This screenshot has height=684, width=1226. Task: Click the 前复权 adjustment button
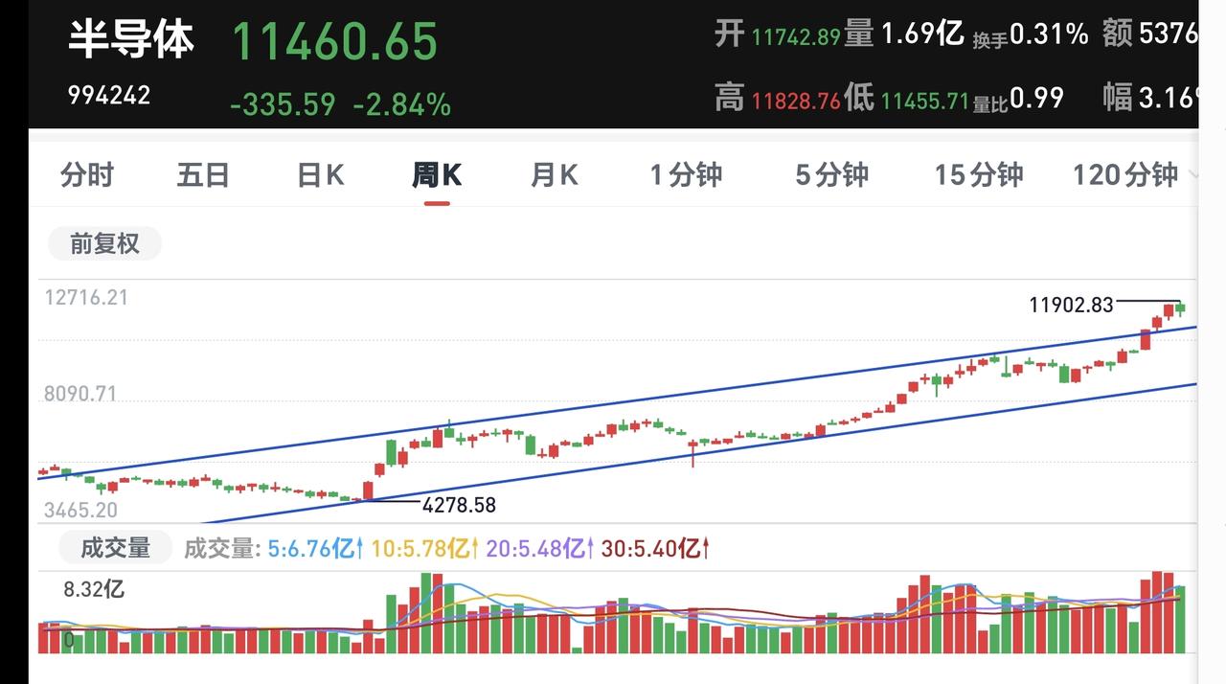[x=104, y=243]
